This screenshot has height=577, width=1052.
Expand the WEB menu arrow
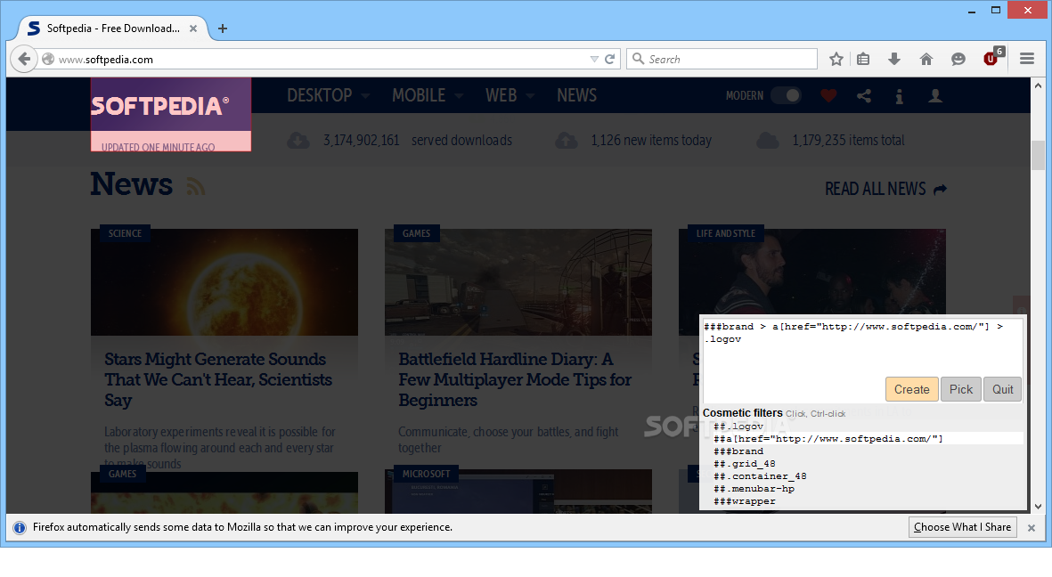point(530,96)
